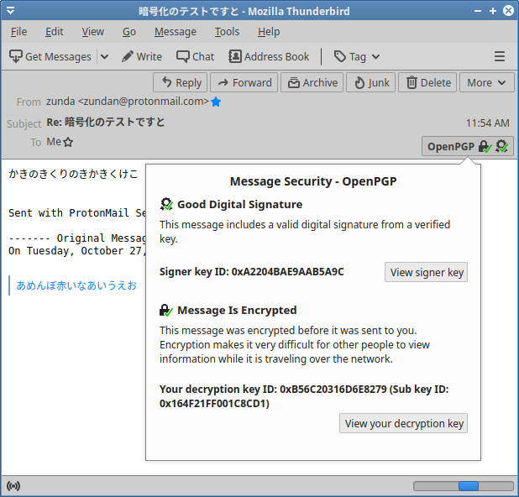Toggle the star next to Me recipient
The image size is (519, 497).
point(68,142)
